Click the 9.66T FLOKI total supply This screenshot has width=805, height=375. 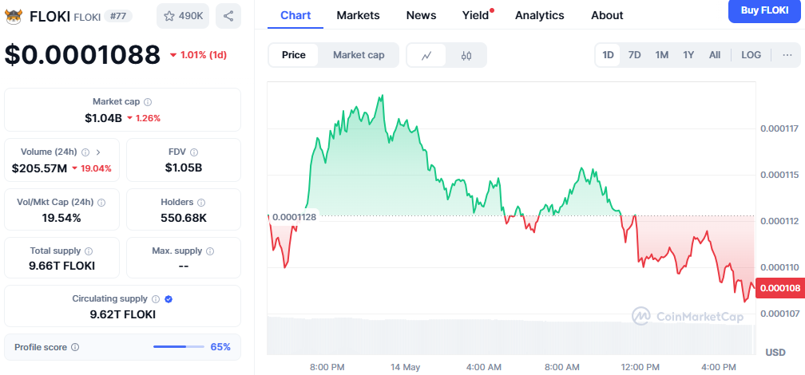[x=61, y=266]
